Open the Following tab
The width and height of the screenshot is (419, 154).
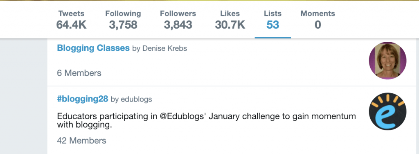[x=123, y=20]
